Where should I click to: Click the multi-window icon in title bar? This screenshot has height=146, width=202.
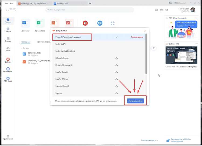(171, 3)
